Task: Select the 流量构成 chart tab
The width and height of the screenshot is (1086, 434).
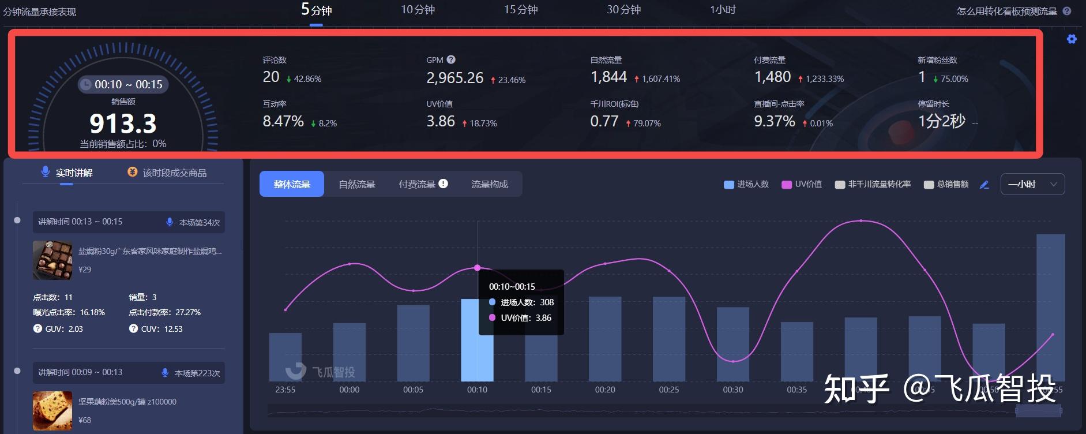Action: coord(490,184)
